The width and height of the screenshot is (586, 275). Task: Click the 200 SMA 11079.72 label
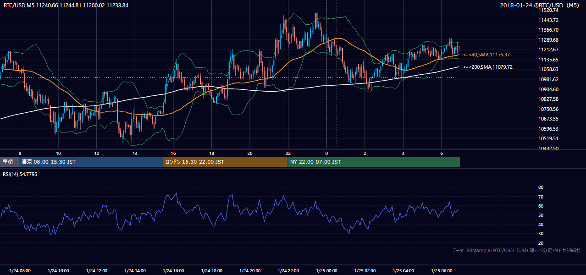click(x=488, y=67)
